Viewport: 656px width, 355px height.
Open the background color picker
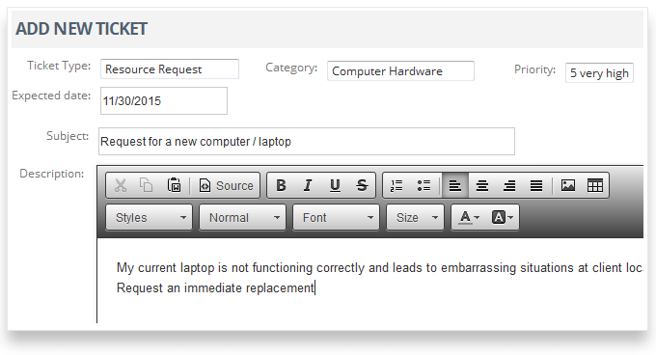click(x=502, y=217)
